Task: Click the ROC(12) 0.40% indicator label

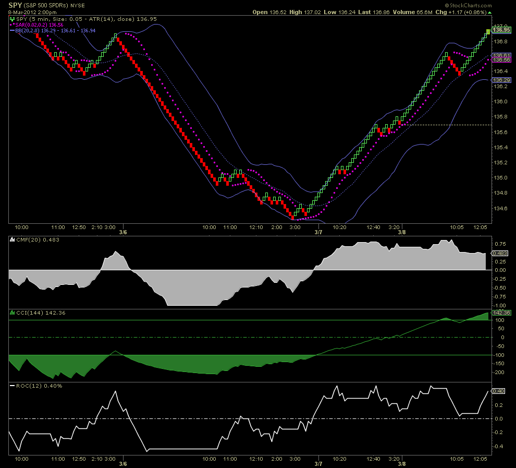Action: point(39,386)
